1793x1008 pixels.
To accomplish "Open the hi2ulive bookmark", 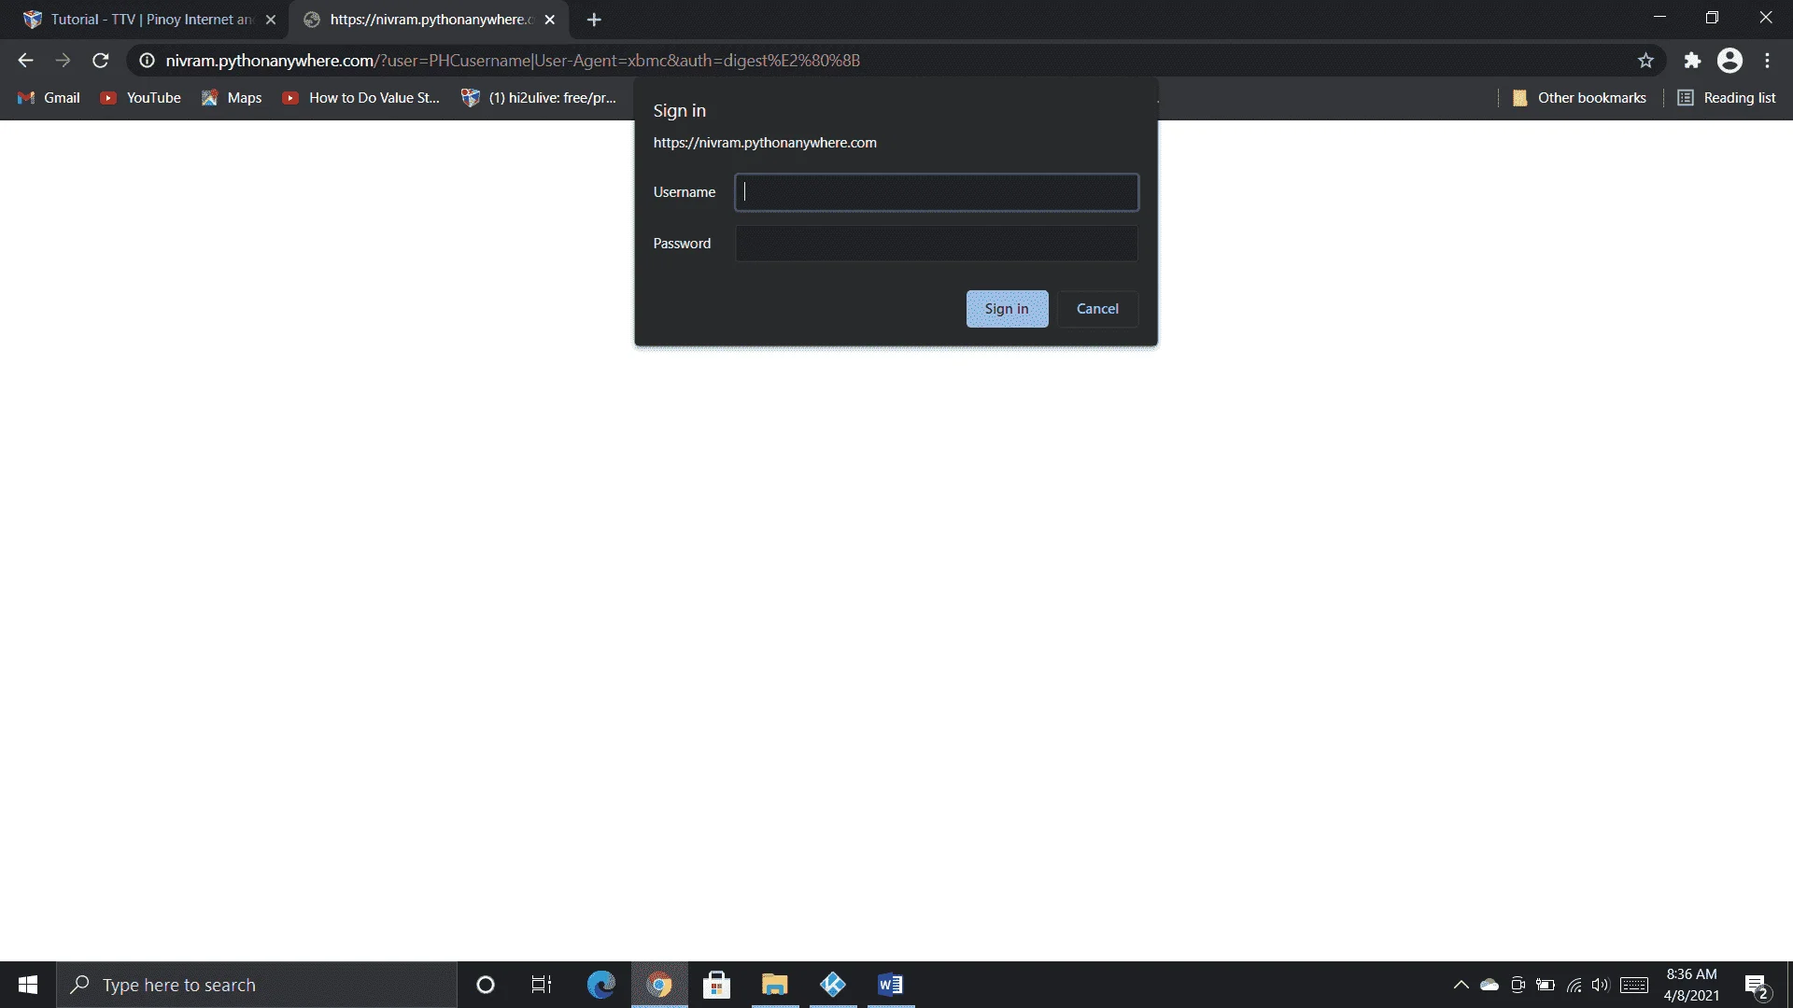I will pos(539,98).
